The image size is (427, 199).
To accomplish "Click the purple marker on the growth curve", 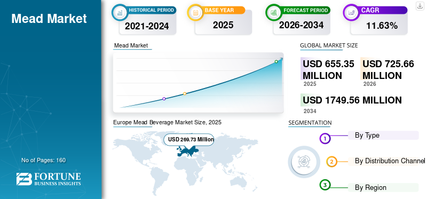I will click(x=164, y=99).
